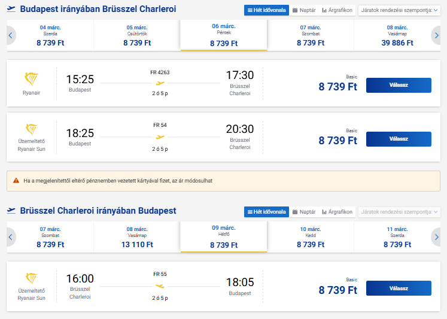
Task: Click the Ryanair logo on flight FR 4263
Action: [31, 80]
